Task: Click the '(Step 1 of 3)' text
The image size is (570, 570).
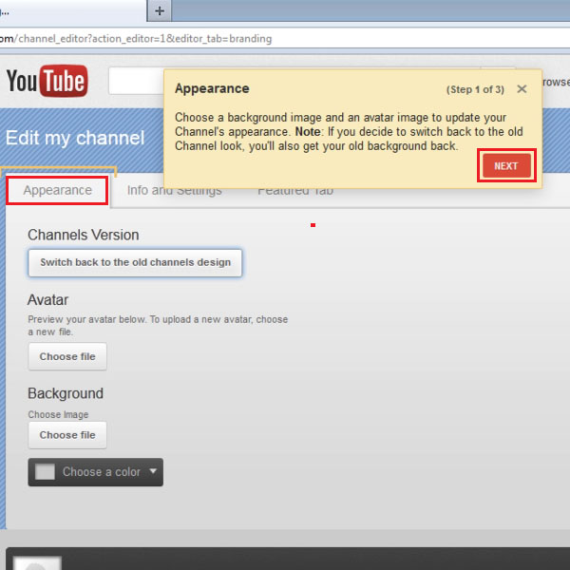Action: (475, 89)
